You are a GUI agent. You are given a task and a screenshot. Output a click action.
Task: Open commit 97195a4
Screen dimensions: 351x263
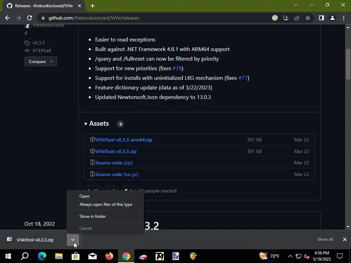(x=41, y=51)
